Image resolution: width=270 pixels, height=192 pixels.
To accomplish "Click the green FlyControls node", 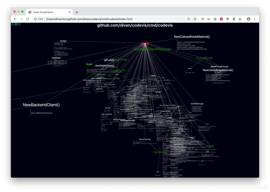I will pyautogui.click(x=160, y=152).
